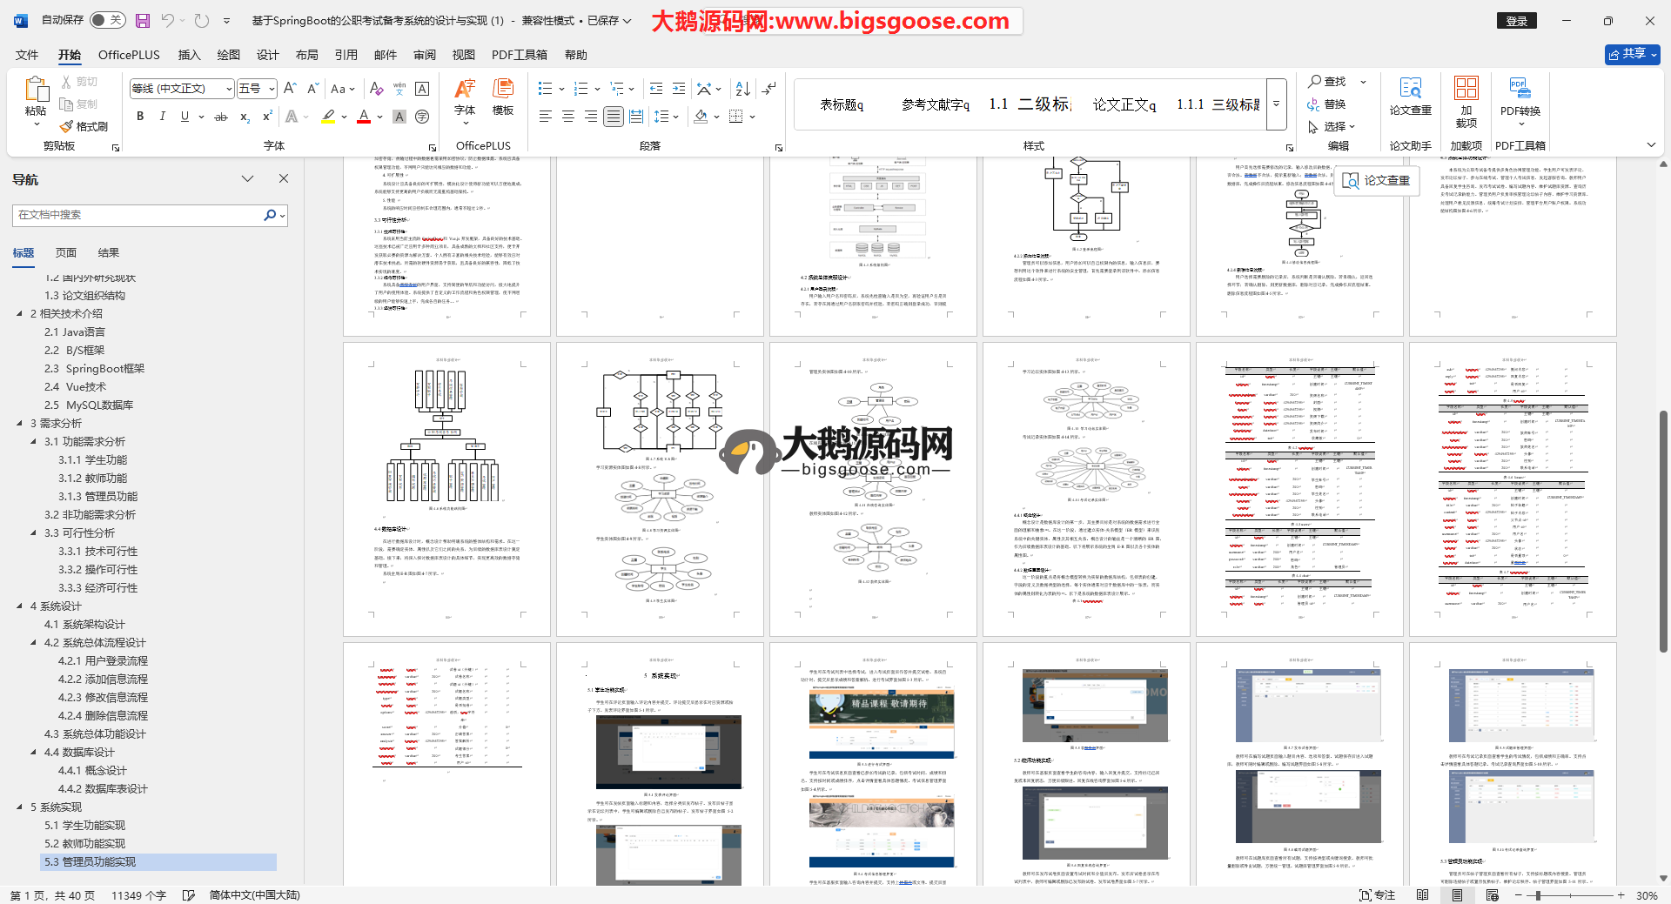Click the PDF转换 convert icon

[1520, 96]
